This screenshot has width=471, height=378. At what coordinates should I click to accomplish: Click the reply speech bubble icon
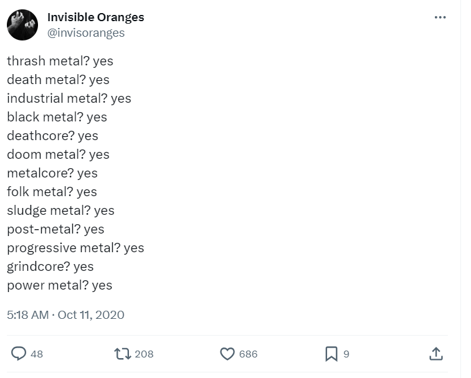coord(19,354)
